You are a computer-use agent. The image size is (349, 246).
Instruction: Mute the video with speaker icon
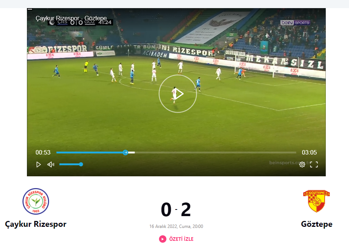tap(51, 164)
